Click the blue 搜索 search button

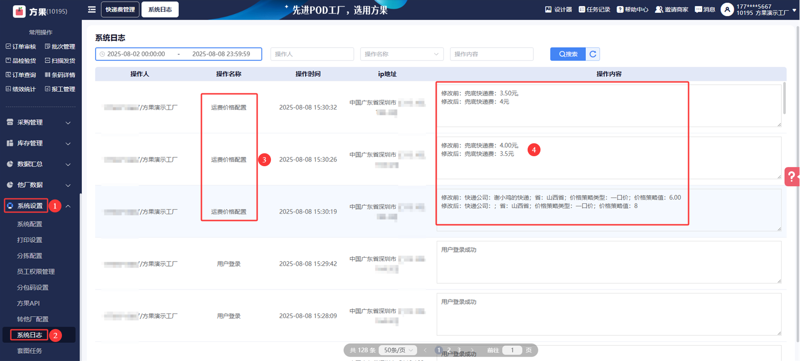click(x=568, y=54)
